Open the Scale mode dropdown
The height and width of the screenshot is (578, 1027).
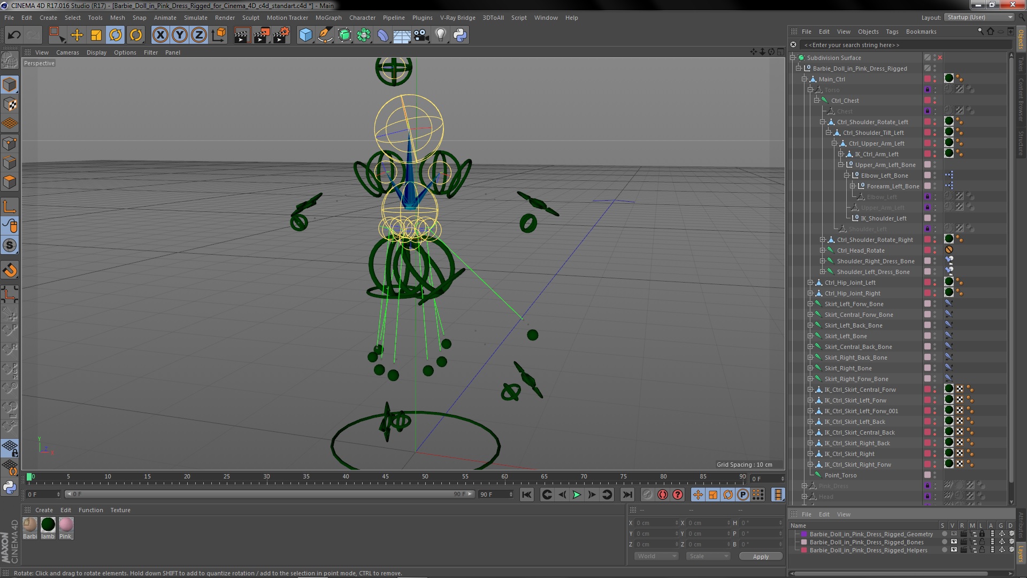click(x=708, y=556)
